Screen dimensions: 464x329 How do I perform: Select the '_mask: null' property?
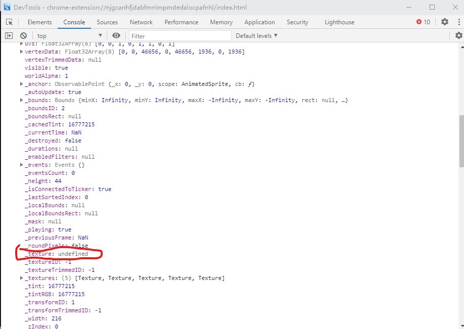(x=43, y=221)
